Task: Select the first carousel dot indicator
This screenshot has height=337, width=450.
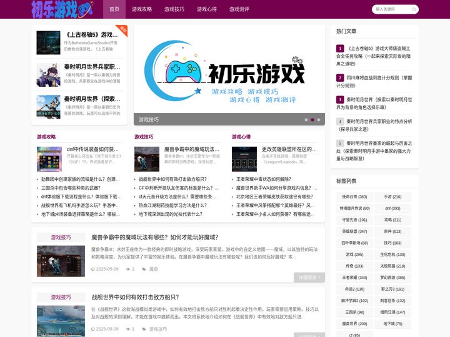Action: click(x=306, y=120)
